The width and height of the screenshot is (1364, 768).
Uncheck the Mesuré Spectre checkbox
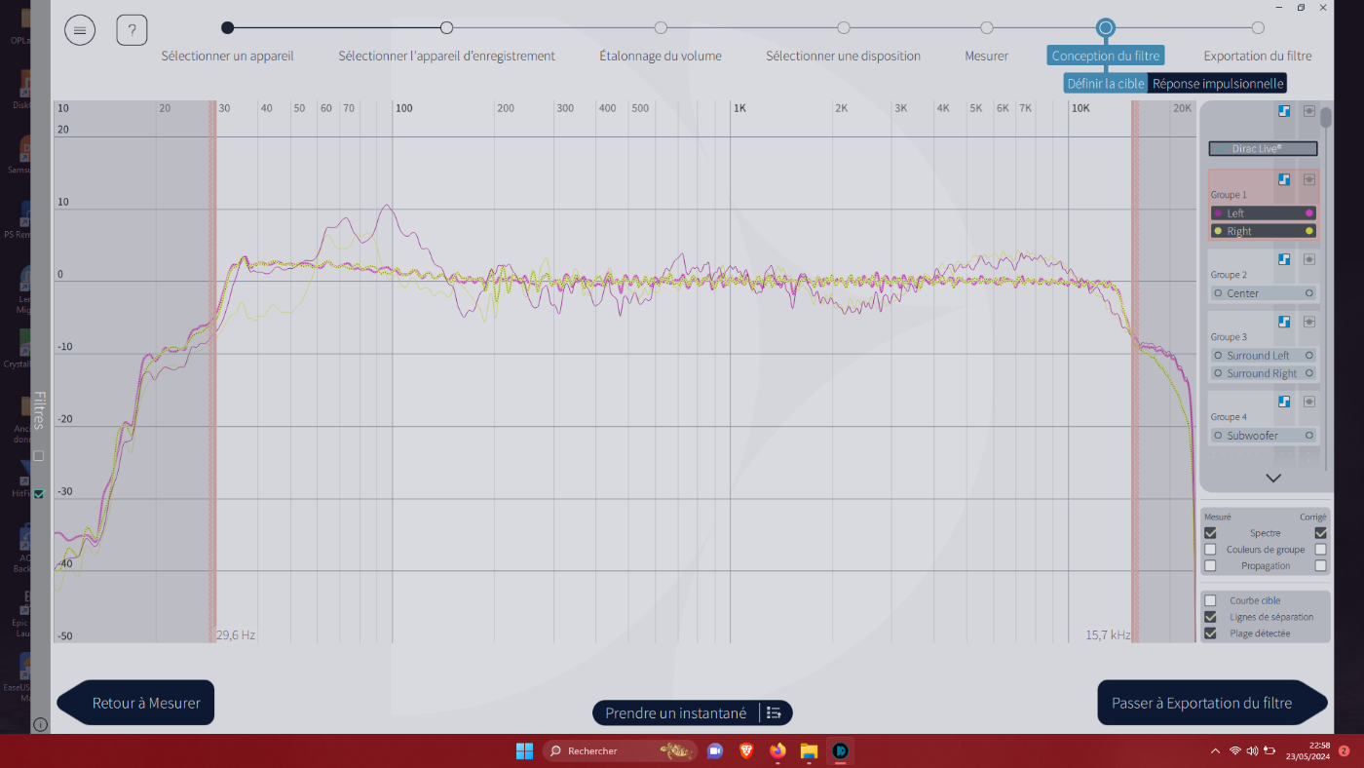1210,533
